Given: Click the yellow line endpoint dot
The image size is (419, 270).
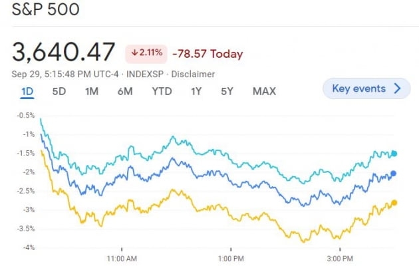Looking at the screenshot, I should click(394, 203).
